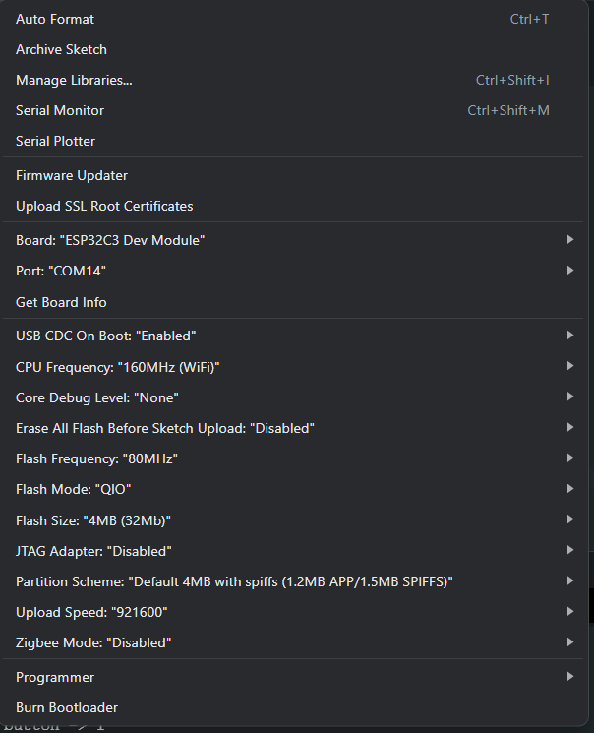Viewport: 594px width, 733px height.
Task: Open Manage Libraries
Action: (74, 80)
